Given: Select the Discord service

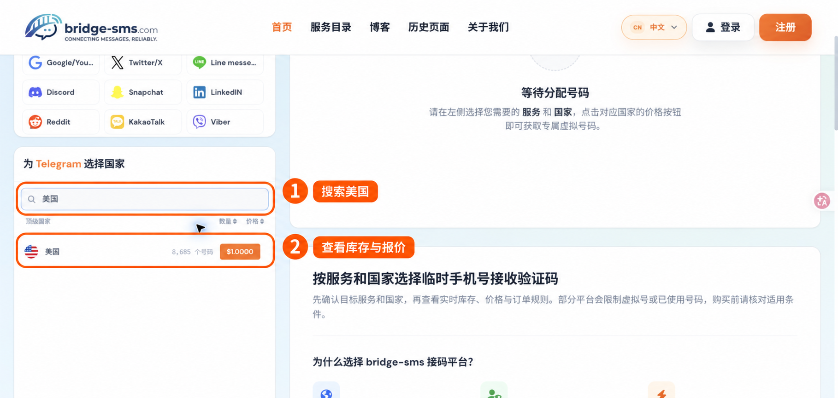Looking at the screenshot, I should pyautogui.click(x=61, y=92).
